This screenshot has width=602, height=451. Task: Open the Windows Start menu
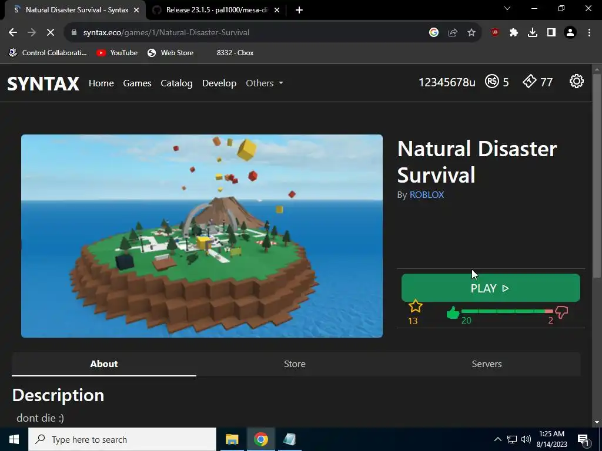click(x=14, y=439)
